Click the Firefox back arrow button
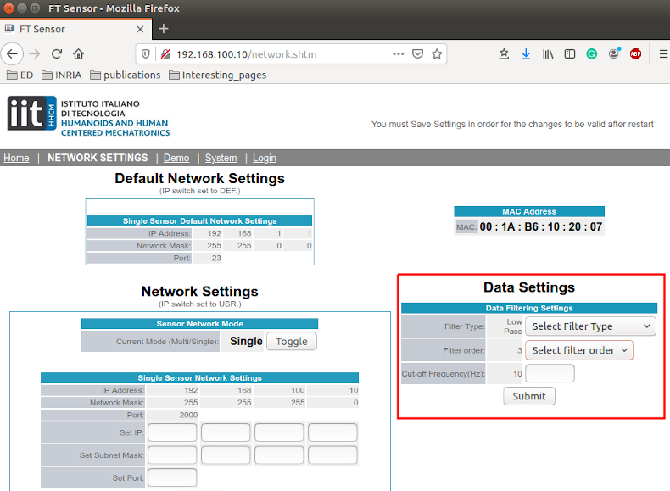This screenshot has height=491, width=670. (12, 53)
